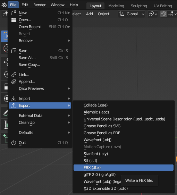Export as X3D Extensible 3D (.x3d)
The width and height of the screenshot is (177, 195).
pos(124,188)
